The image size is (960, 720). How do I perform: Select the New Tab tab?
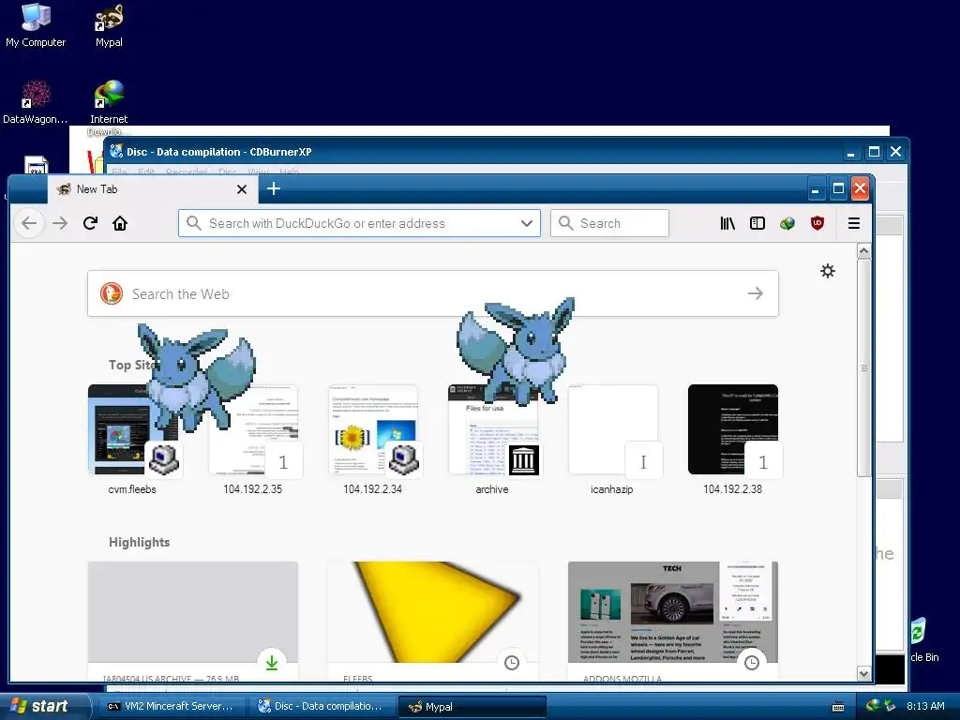coord(153,189)
